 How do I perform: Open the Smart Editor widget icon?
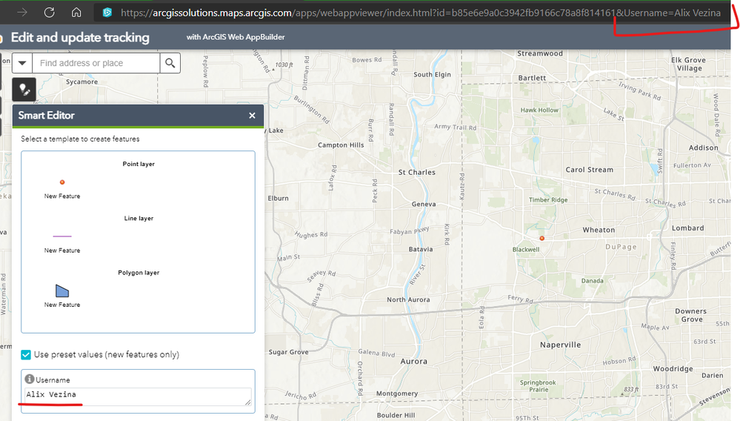point(24,89)
